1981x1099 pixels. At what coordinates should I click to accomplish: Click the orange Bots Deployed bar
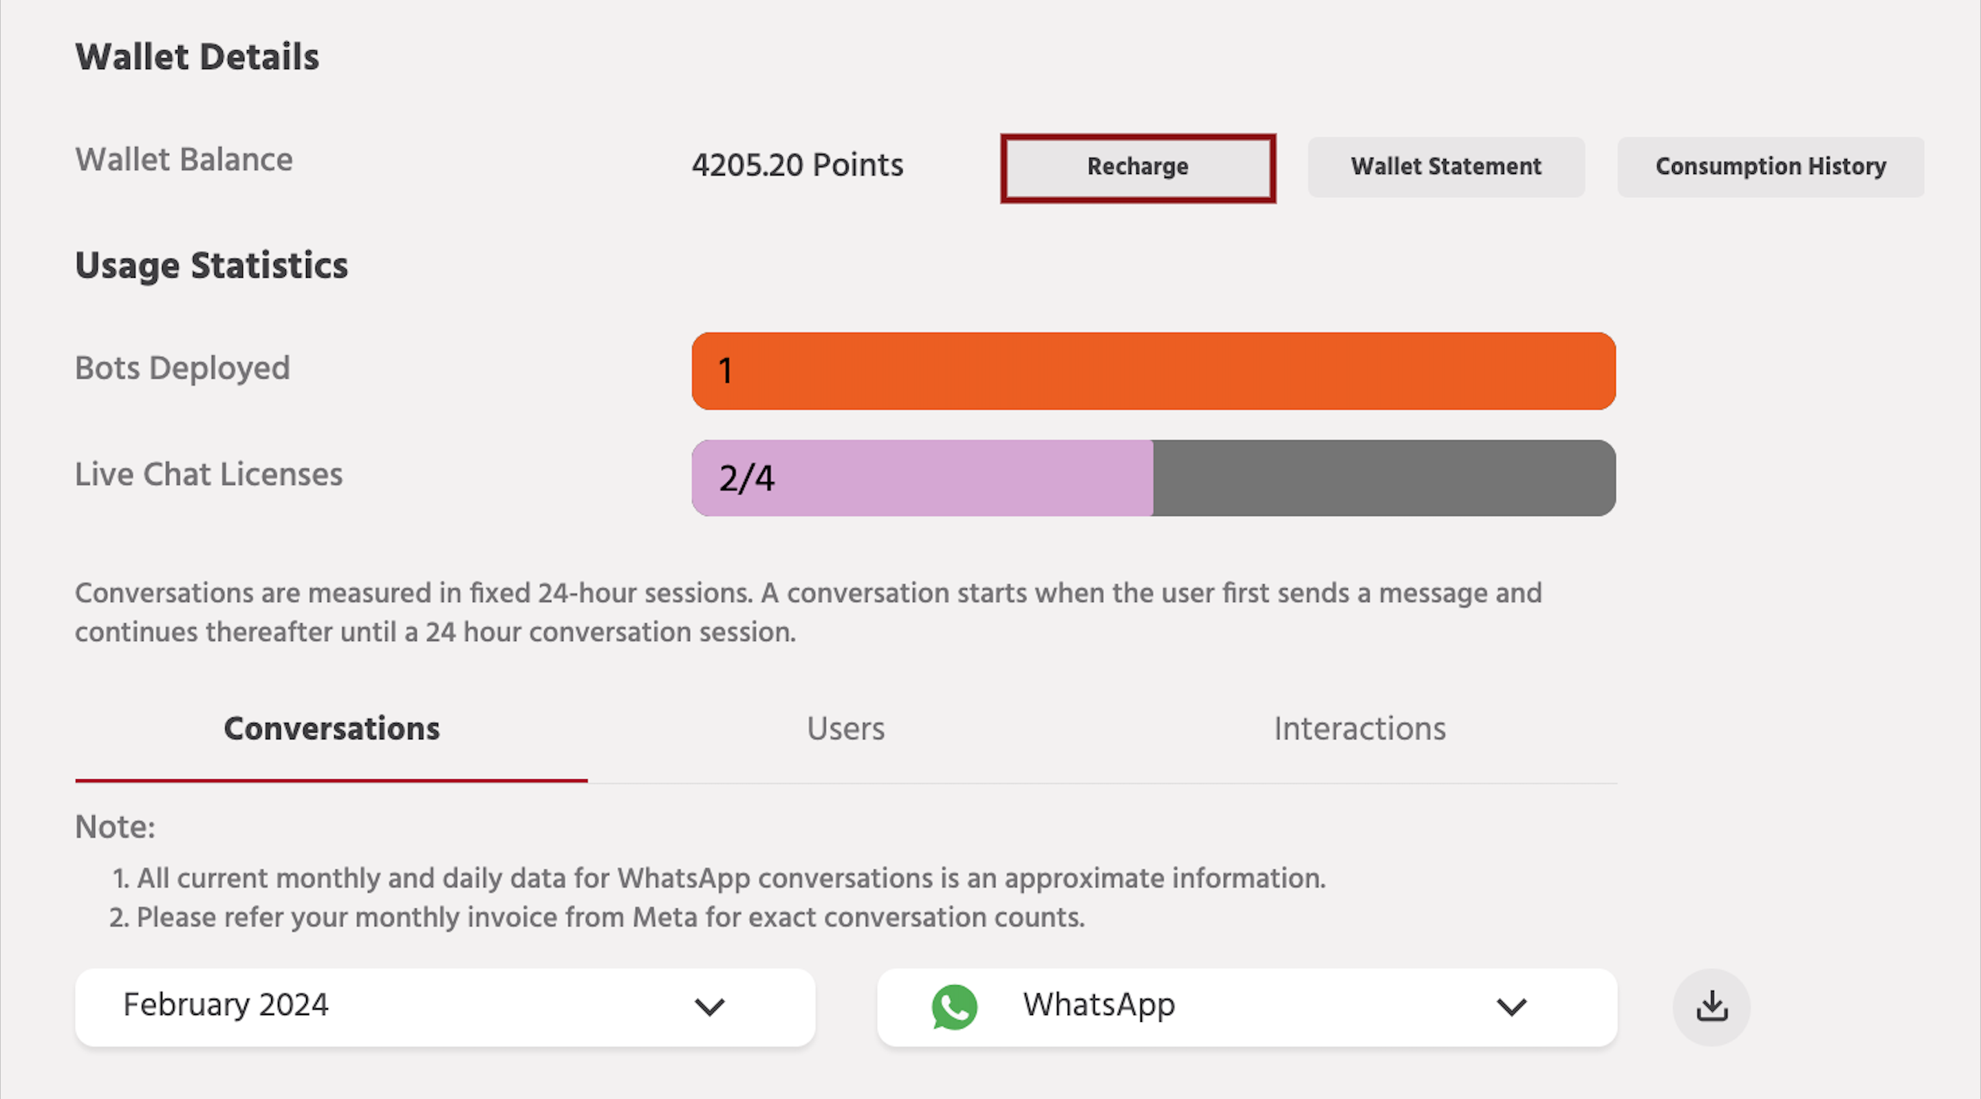(x=1154, y=371)
